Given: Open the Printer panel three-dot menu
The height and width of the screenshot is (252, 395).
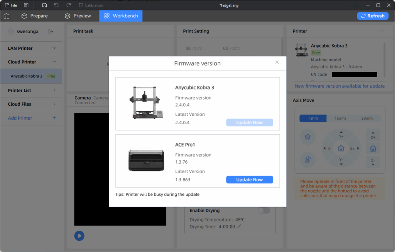Looking at the screenshot, I should (381, 31).
